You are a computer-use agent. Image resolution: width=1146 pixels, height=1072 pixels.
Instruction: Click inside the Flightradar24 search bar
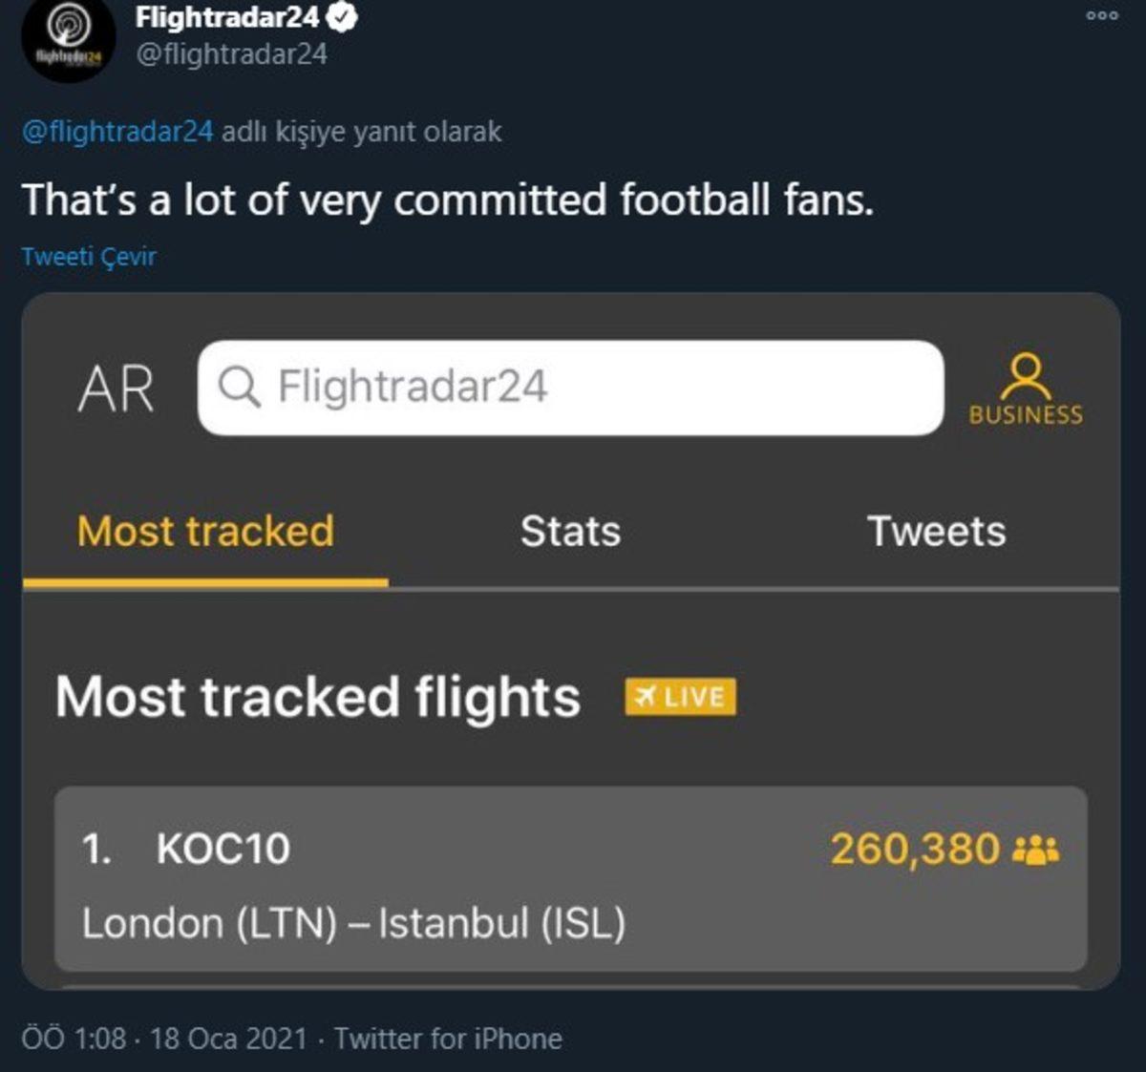coord(573,386)
